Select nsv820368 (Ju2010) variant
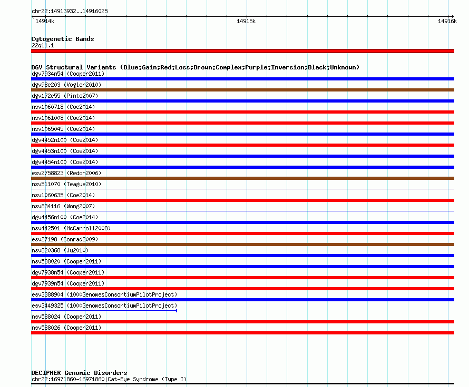This screenshot has width=469, height=387. click(60, 250)
